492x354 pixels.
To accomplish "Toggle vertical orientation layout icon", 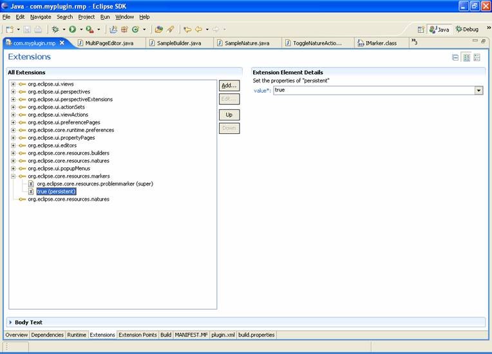I will pyautogui.click(x=477, y=58).
